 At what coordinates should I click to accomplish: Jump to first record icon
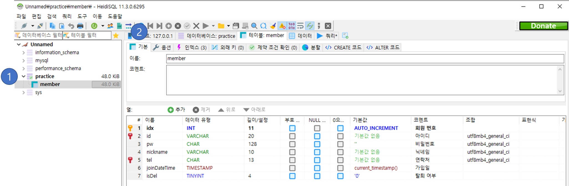150,26
